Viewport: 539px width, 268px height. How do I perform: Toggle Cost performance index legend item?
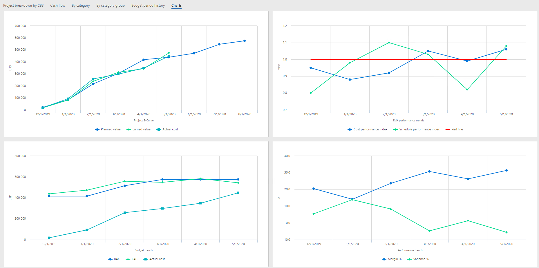(x=367, y=130)
